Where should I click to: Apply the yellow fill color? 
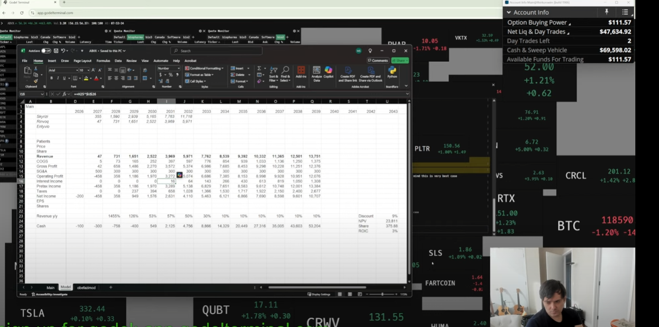point(86,78)
